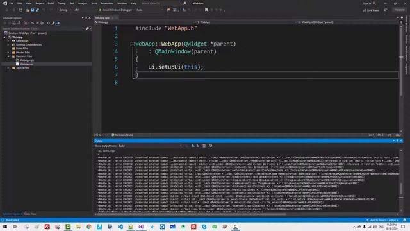This screenshot has width=410, height=231.
Task: Collapse the WebApp project node
Action: coord(4,37)
